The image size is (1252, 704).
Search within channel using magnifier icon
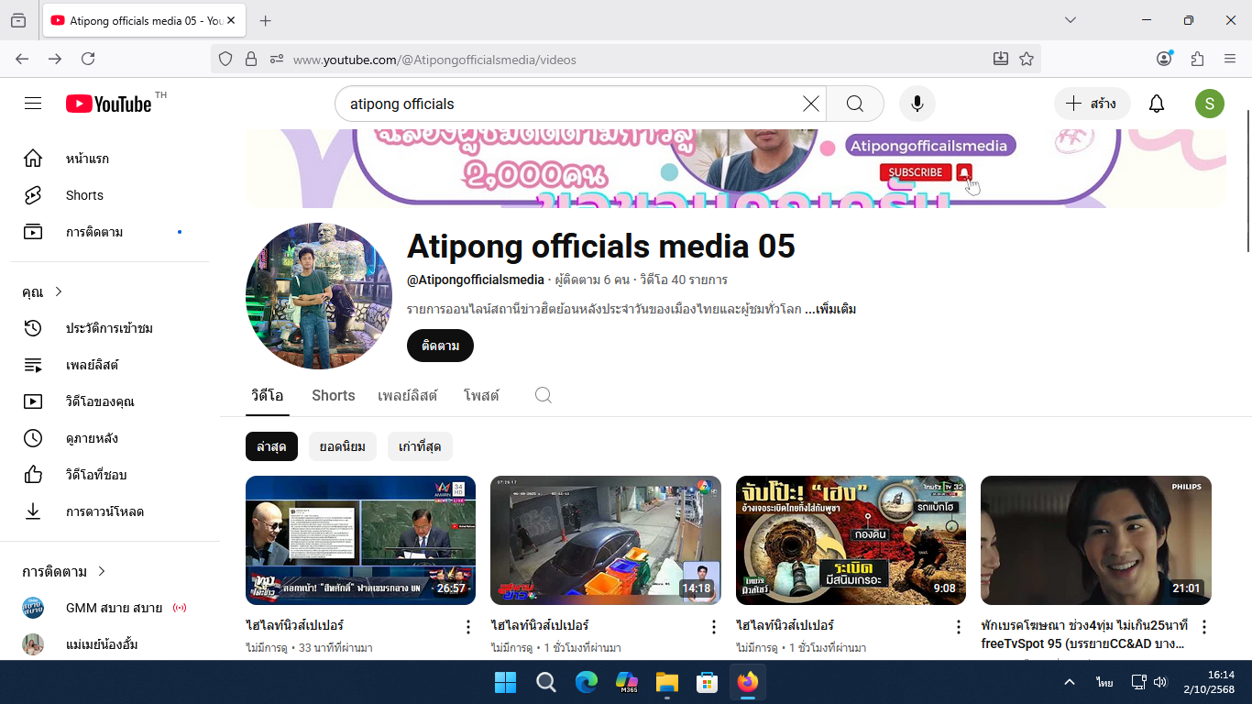(x=544, y=395)
